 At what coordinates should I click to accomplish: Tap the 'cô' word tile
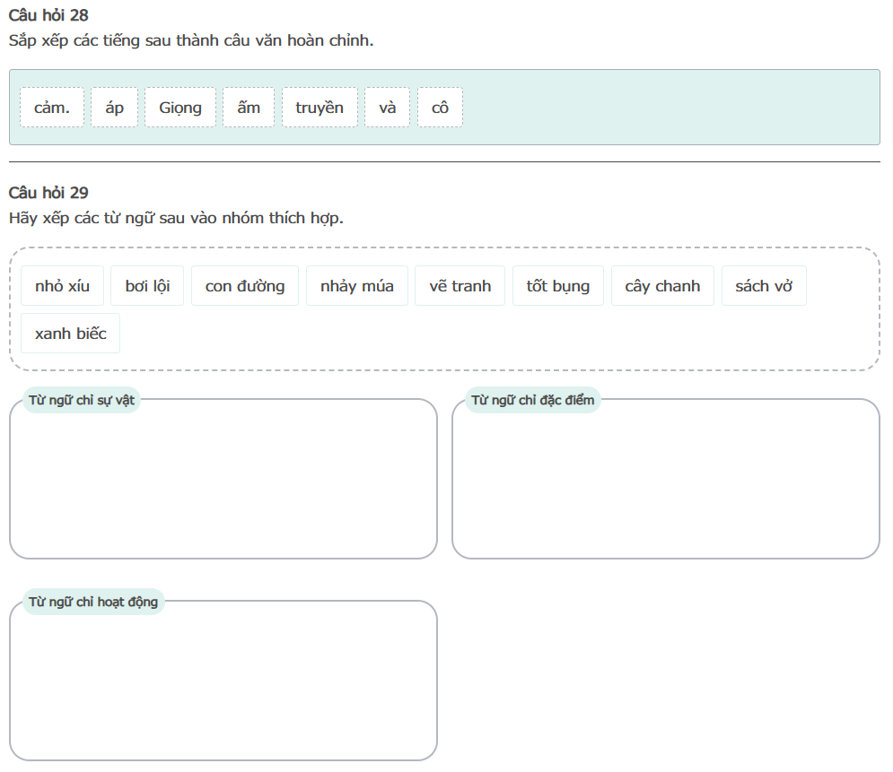[440, 108]
